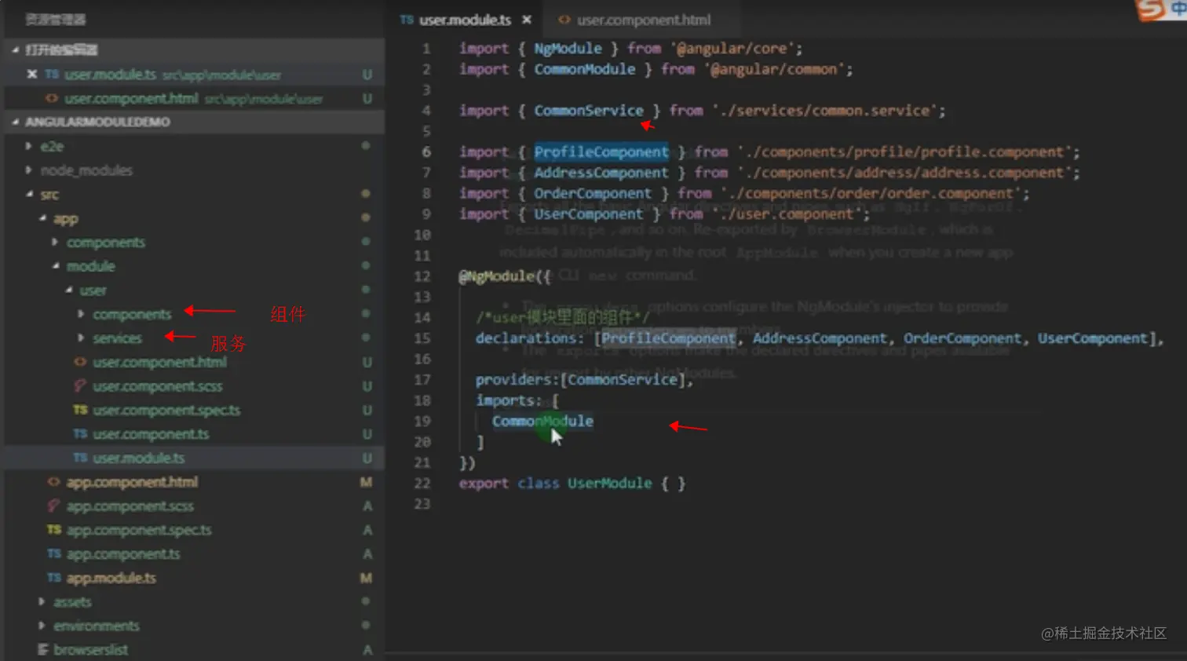Collapse the module folder
The height and width of the screenshot is (661, 1187).
[x=55, y=266]
